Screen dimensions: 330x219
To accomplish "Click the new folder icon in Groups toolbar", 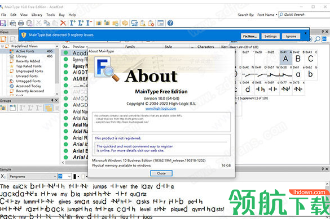I will click(x=12, y=108).
